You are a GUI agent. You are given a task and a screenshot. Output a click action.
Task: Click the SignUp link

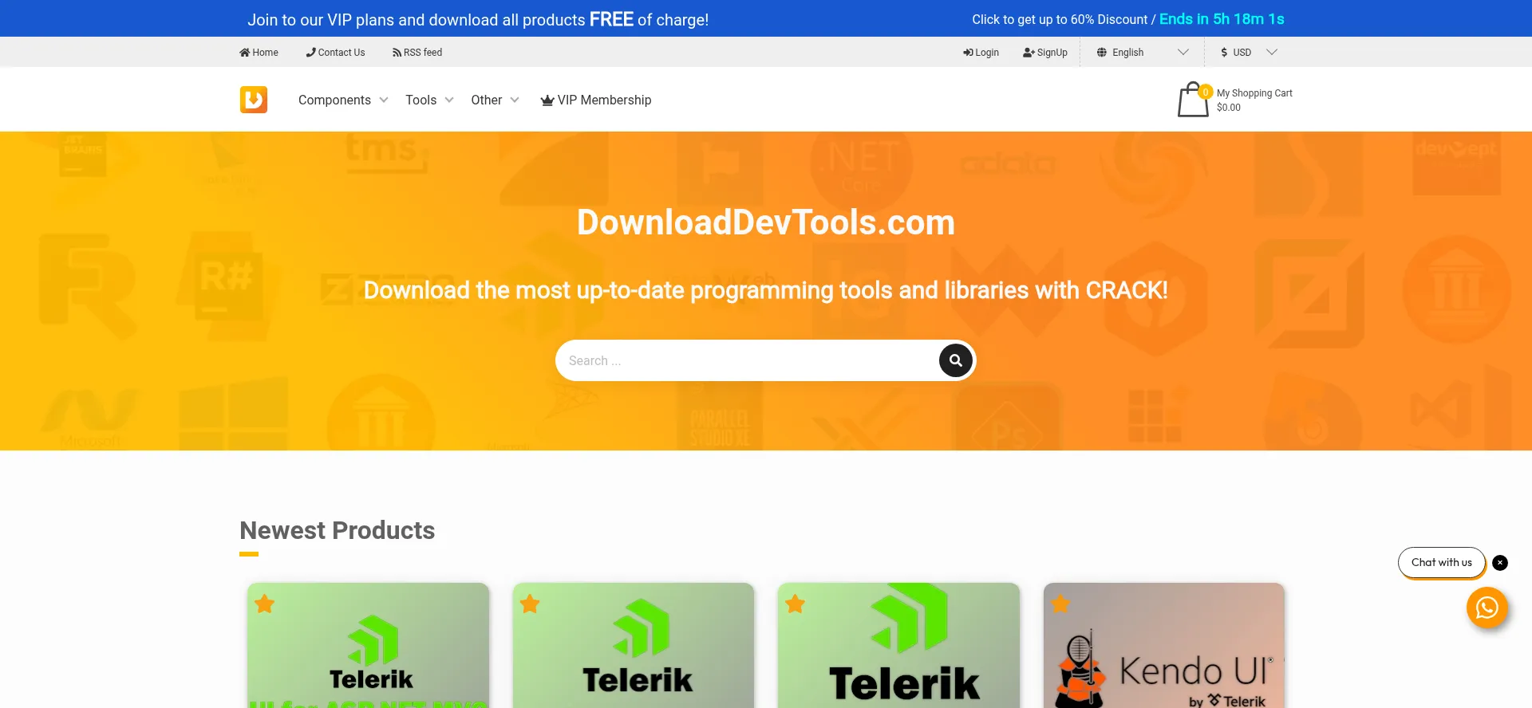coord(1044,53)
